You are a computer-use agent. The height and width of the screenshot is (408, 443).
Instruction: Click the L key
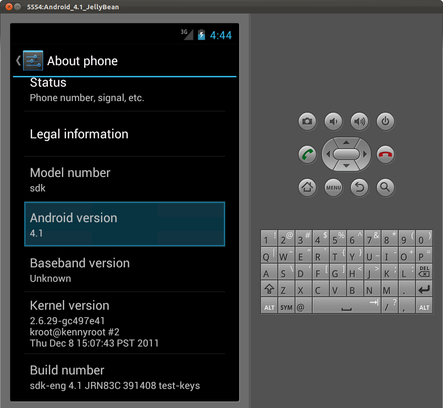pyautogui.click(x=407, y=272)
